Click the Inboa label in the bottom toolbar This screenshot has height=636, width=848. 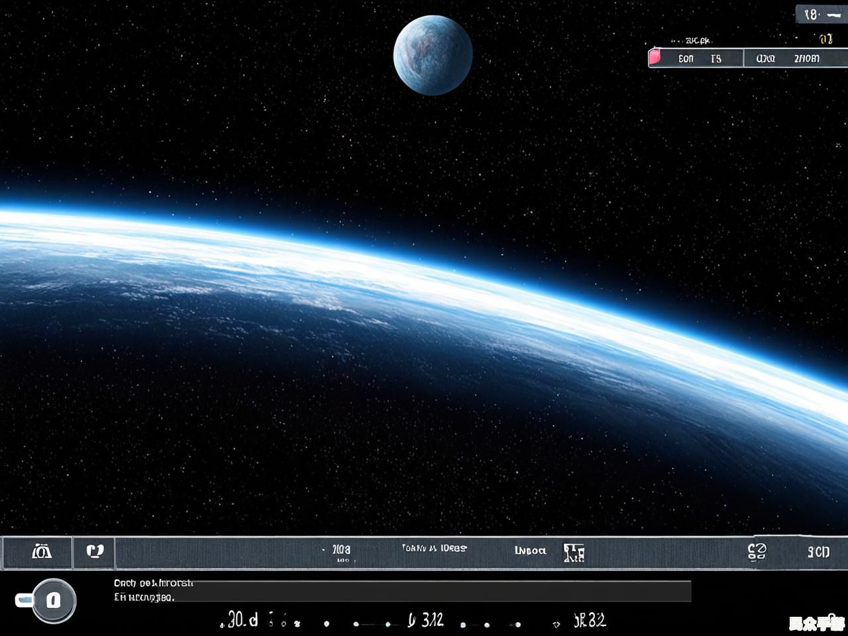point(530,550)
